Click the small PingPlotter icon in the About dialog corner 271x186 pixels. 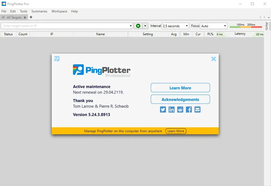pyautogui.click(x=57, y=59)
